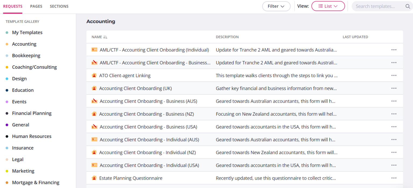413x188 pixels.
Task: Open more options for ATO Client-agent Linking
Action: (394, 76)
